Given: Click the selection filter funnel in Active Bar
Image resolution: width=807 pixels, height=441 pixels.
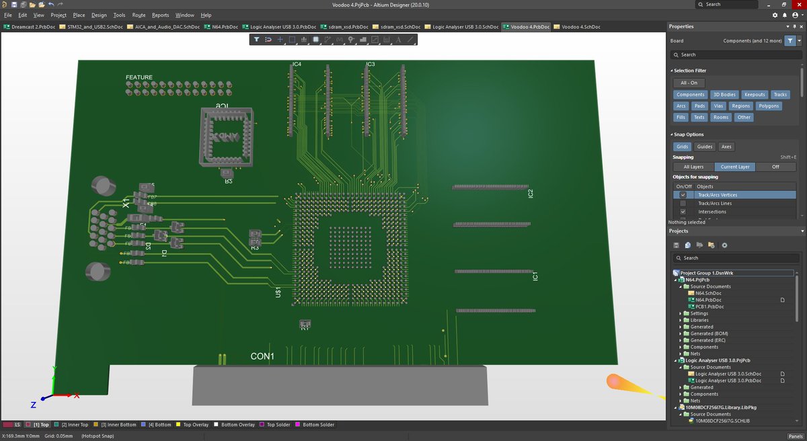Looking at the screenshot, I should pyautogui.click(x=256, y=40).
